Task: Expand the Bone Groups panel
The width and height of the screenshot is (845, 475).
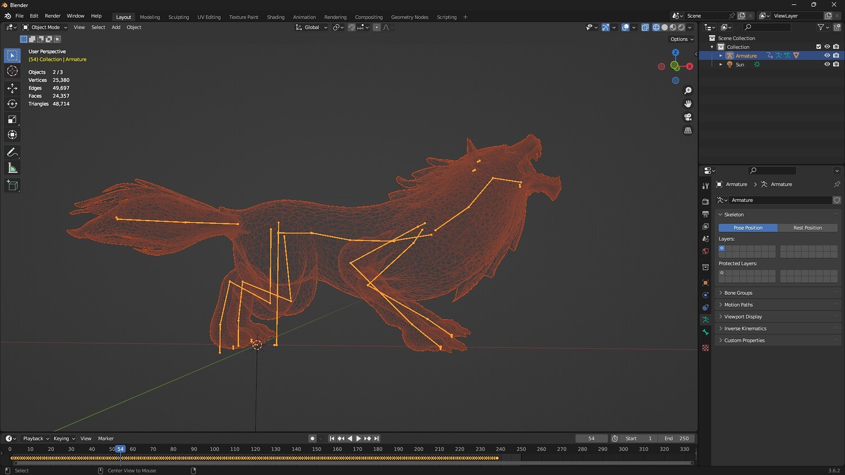Action: coord(779,293)
